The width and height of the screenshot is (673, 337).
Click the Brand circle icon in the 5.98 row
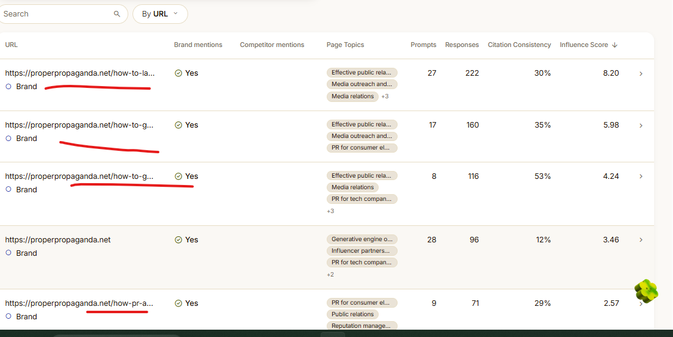8,138
